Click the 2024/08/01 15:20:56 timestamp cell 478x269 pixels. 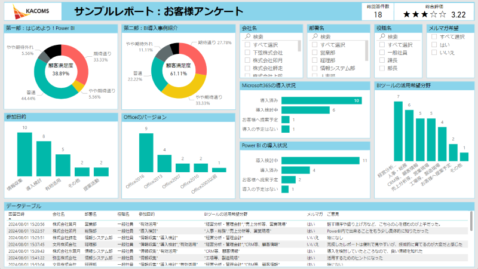[26, 224]
